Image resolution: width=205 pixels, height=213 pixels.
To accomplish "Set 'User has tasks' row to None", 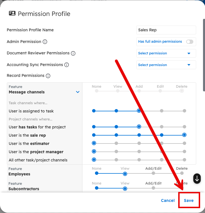I will (94, 127).
